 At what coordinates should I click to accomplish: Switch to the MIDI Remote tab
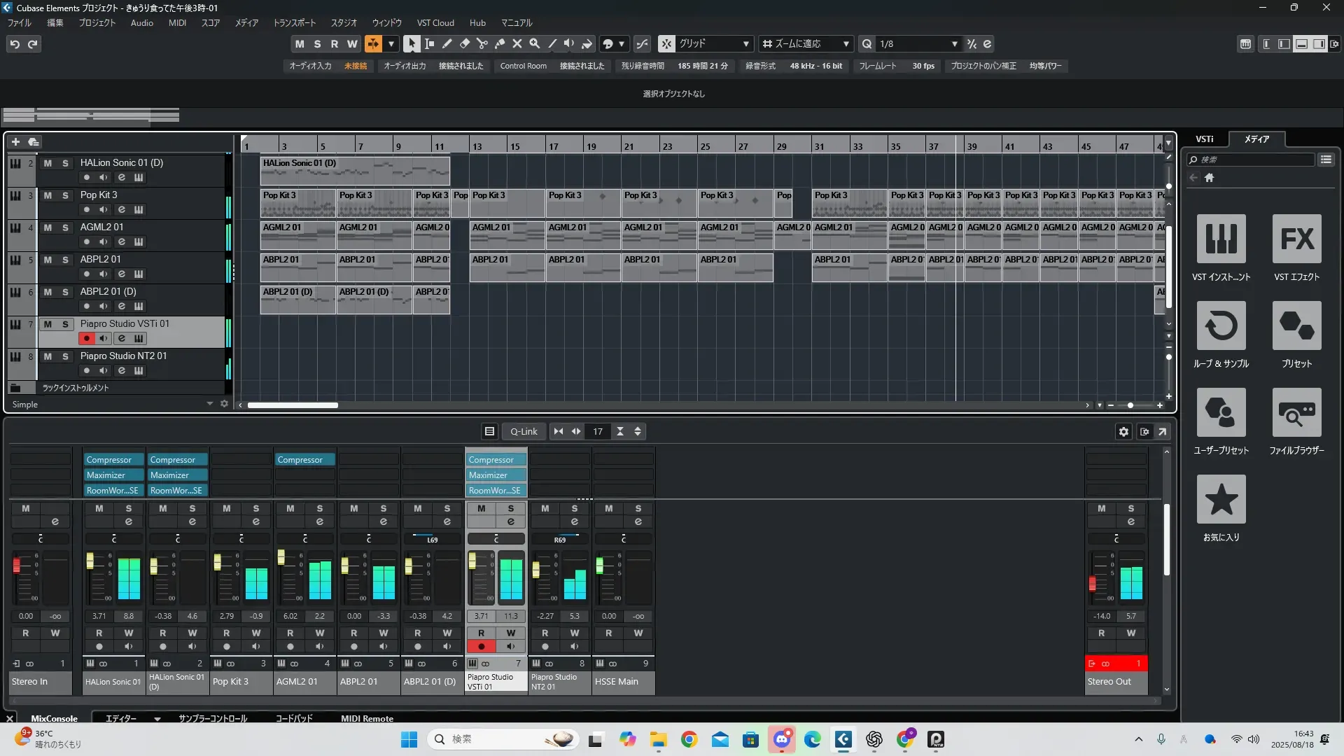pyautogui.click(x=367, y=718)
